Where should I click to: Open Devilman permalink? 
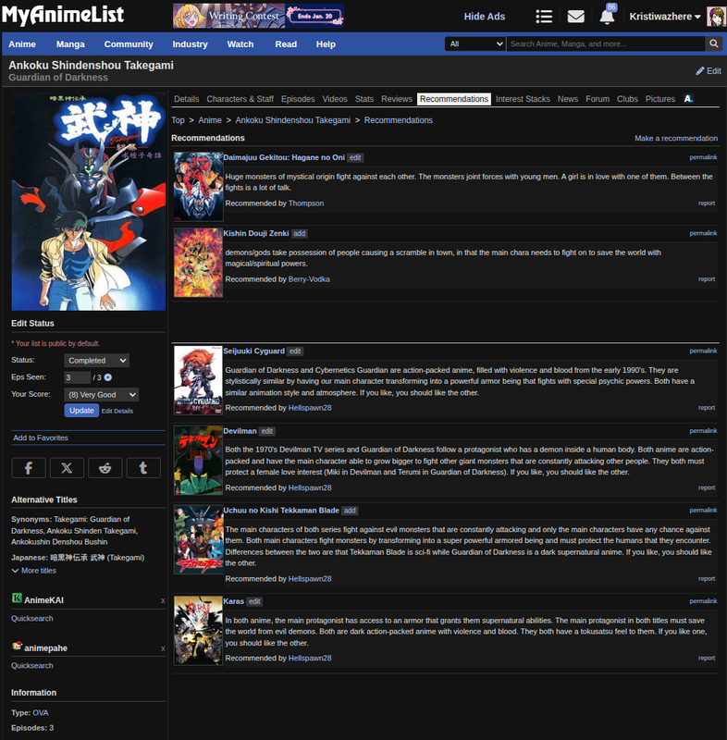pos(703,431)
